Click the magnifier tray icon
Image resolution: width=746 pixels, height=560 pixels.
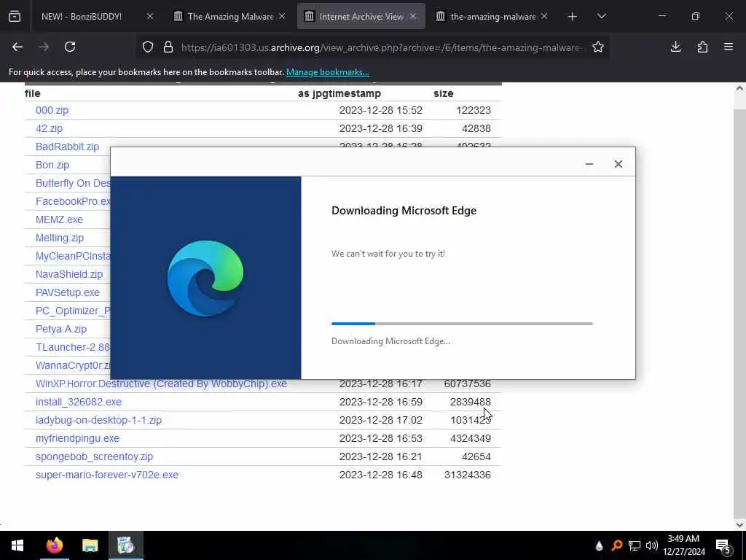617,545
